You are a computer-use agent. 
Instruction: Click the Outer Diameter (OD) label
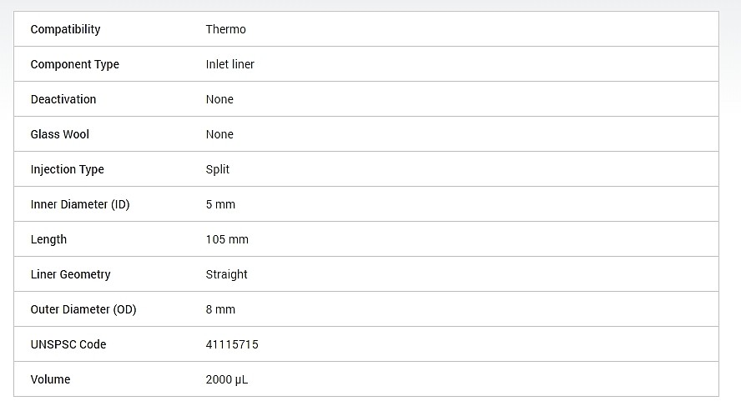coord(83,309)
